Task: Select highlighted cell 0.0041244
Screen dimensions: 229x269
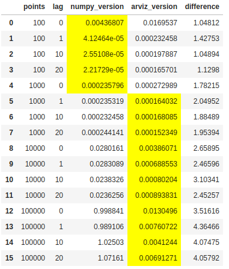Action: (x=154, y=242)
